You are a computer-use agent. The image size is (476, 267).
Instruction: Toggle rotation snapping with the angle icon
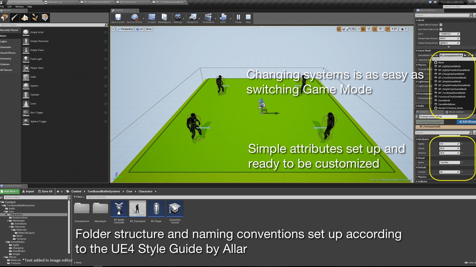click(x=374, y=29)
